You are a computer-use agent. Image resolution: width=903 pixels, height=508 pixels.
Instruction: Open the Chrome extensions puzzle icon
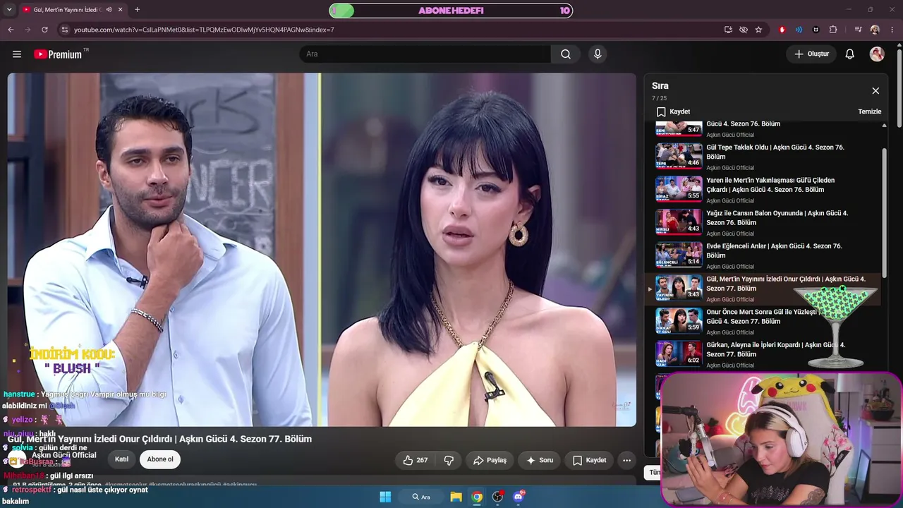[x=833, y=30]
